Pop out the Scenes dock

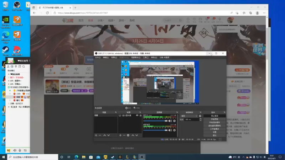click(116, 112)
